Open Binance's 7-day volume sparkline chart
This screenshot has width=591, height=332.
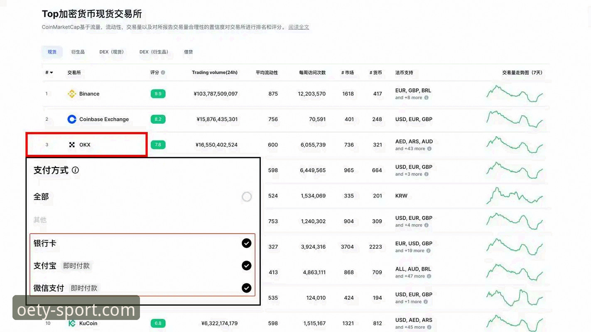[x=515, y=94]
